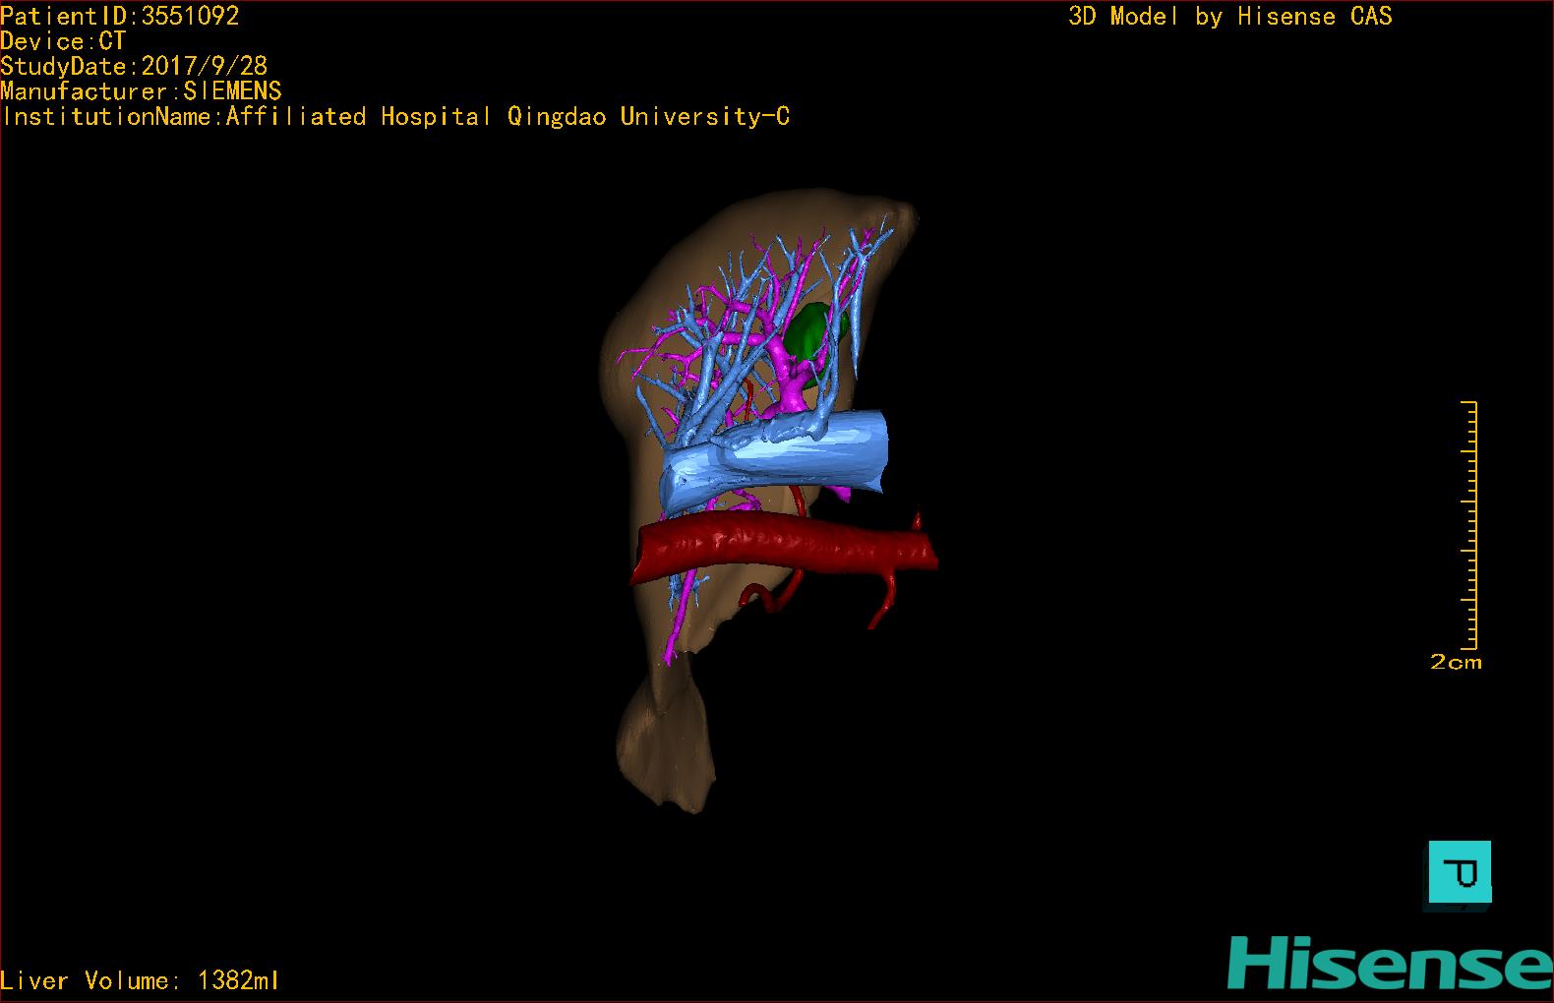The image size is (1554, 1003).
Task: Click the PatientID:3551092 text
Action: pos(120,16)
